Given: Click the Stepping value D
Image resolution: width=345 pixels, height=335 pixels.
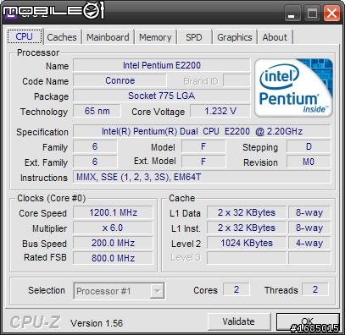Looking at the screenshot, I should click(x=309, y=146).
